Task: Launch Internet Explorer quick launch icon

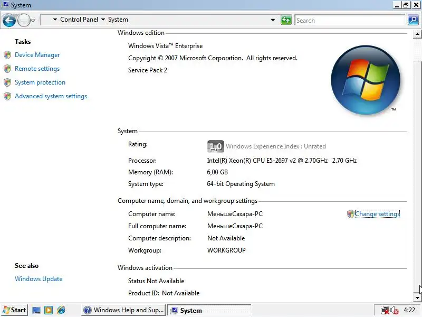Action: (61, 310)
